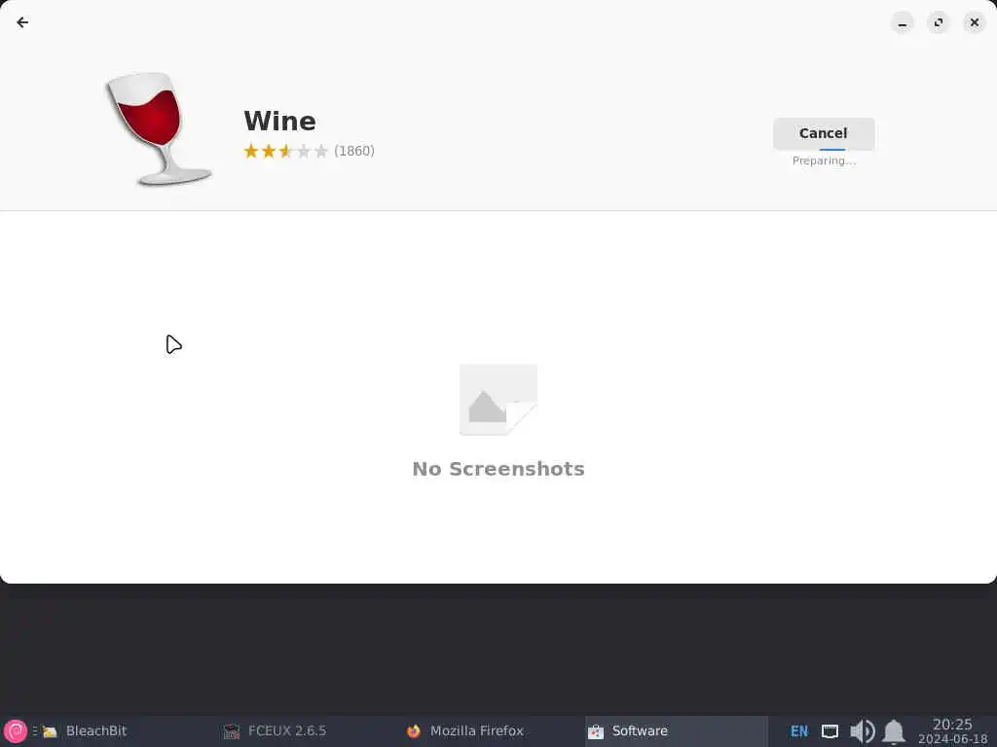997x747 pixels.
Task: Minimize the Software window
Action: 902,23
